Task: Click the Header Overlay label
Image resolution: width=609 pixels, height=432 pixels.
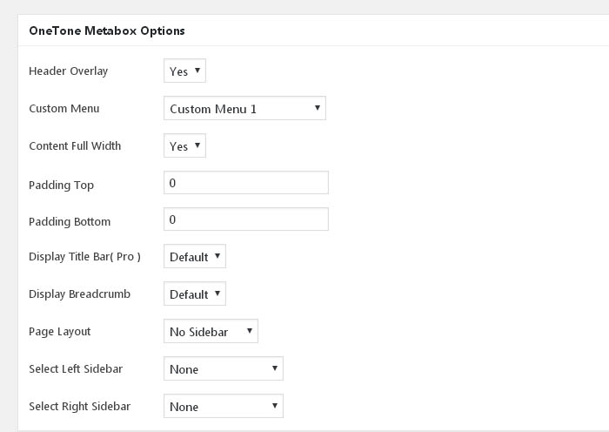Action: 69,71
